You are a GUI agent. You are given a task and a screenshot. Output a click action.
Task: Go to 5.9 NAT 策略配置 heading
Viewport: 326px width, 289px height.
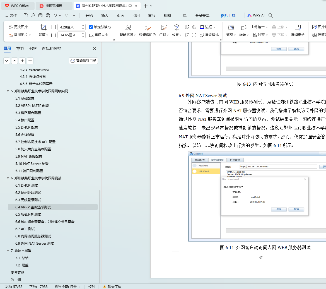(29, 156)
